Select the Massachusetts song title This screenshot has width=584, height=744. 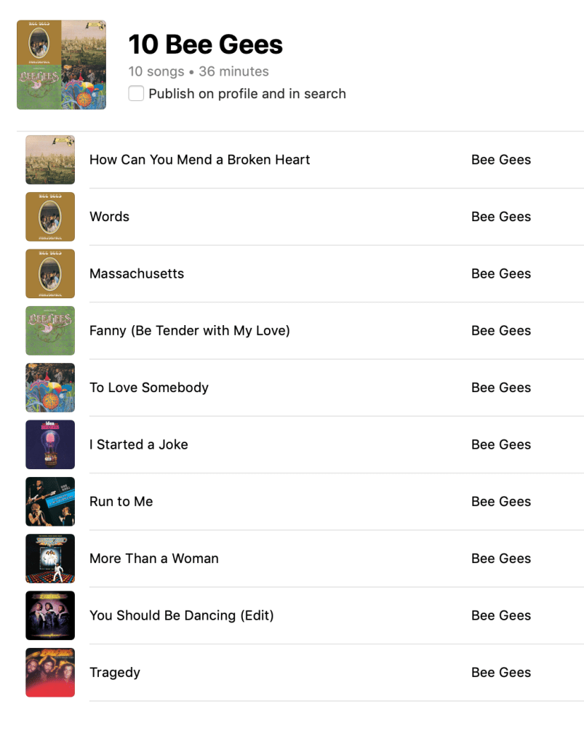(137, 273)
